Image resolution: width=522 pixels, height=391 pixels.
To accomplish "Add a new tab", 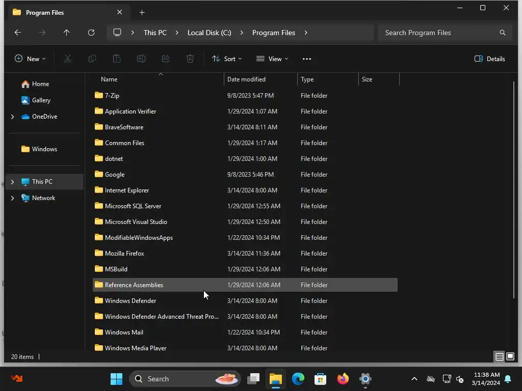I will pyautogui.click(x=142, y=13).
